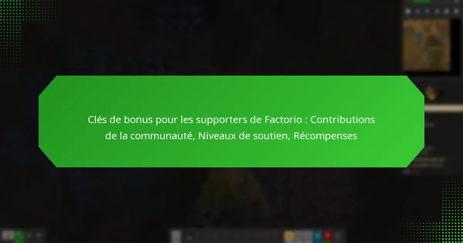Click the first gray icon in bottom-left toolbar

tap(8, 236)
